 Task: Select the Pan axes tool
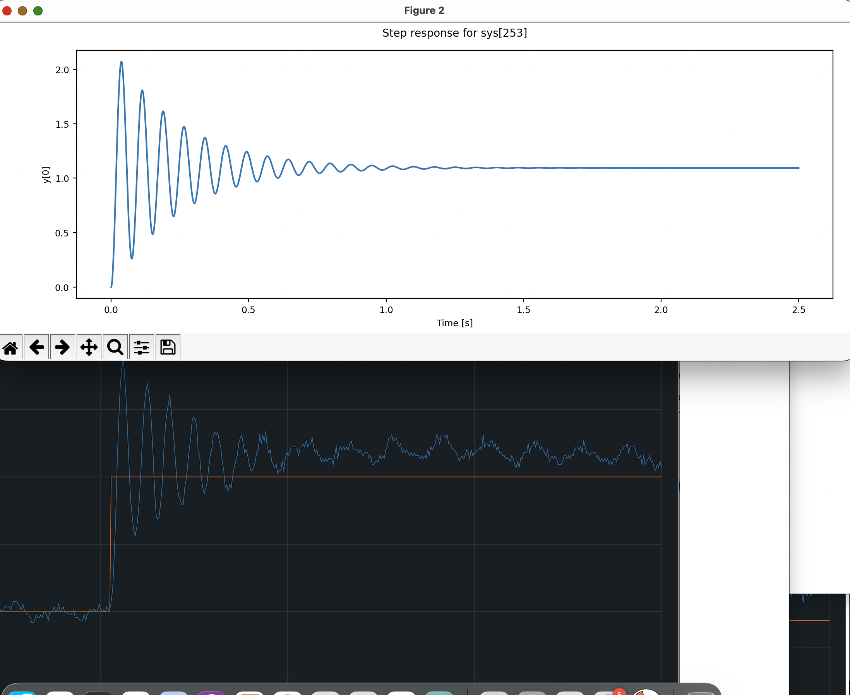(89, 347)
